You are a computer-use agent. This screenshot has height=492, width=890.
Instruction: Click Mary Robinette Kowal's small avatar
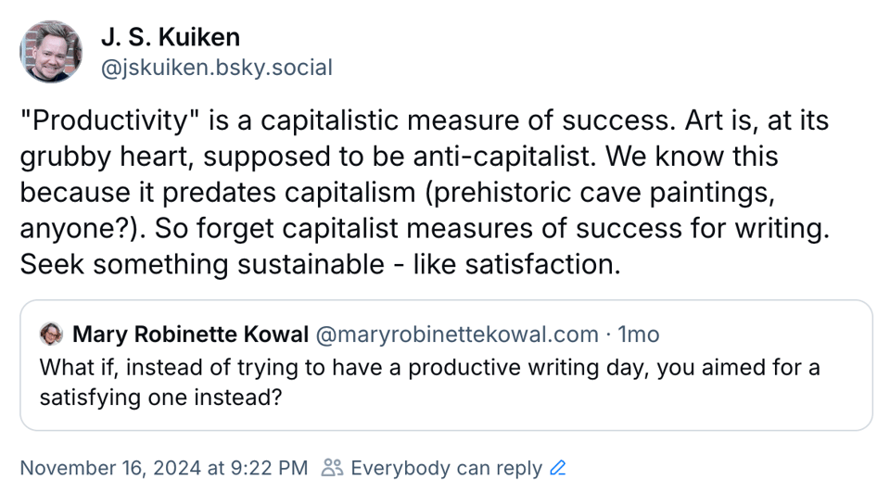coord(52,334)
